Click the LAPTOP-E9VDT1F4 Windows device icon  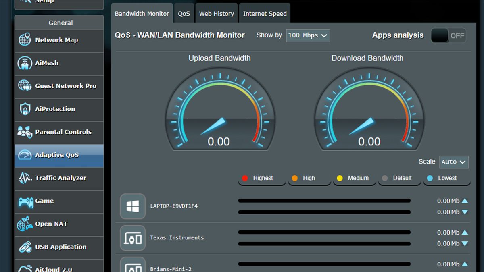(132, 206)
